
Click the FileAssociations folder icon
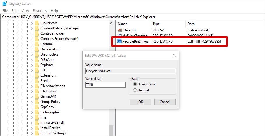coord(37,86)
